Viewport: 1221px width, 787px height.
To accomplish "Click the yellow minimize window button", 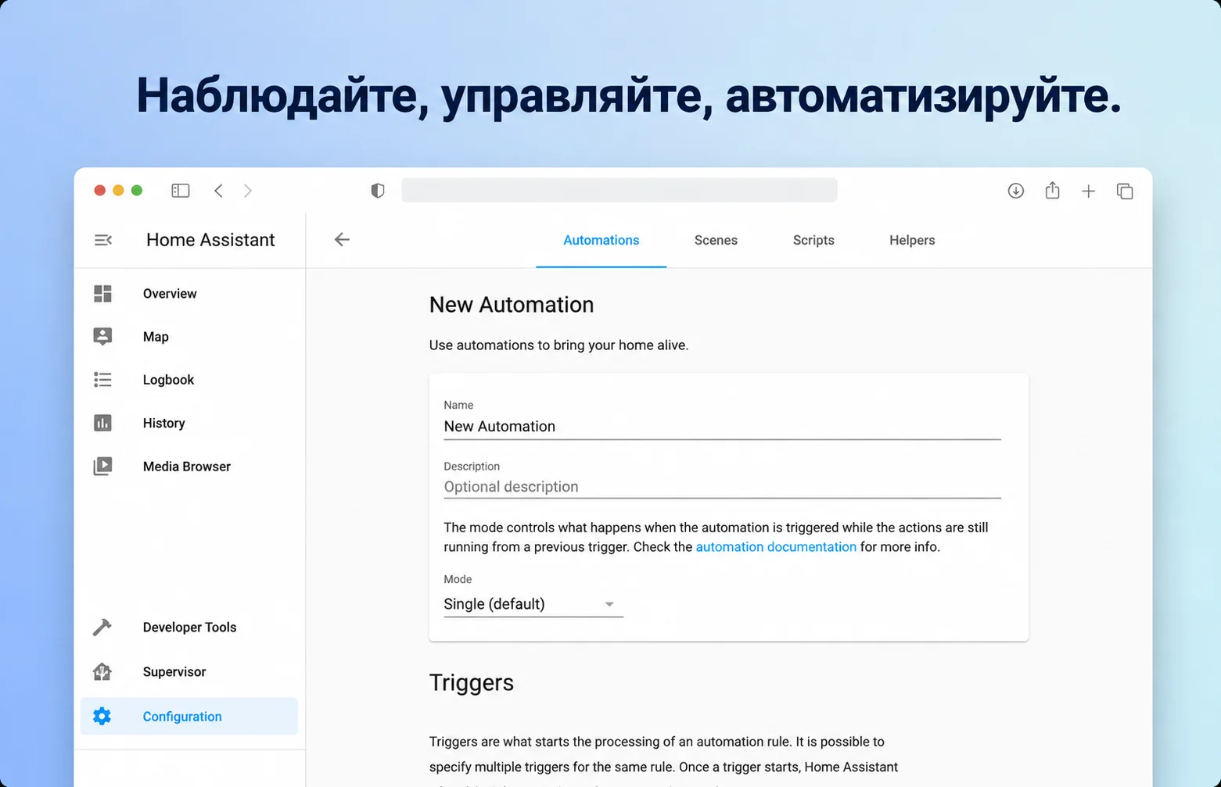I will (x=118, y=191).
